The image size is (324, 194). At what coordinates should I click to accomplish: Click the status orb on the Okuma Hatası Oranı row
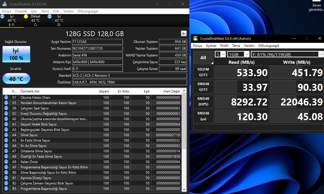point(6,98)
